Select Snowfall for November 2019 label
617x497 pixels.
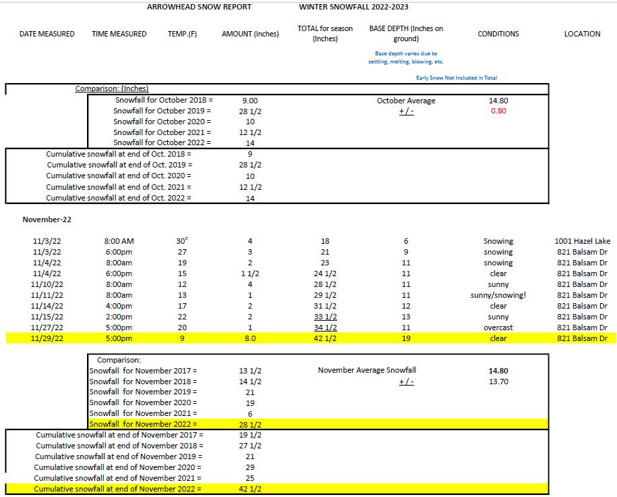click(143, 392)
